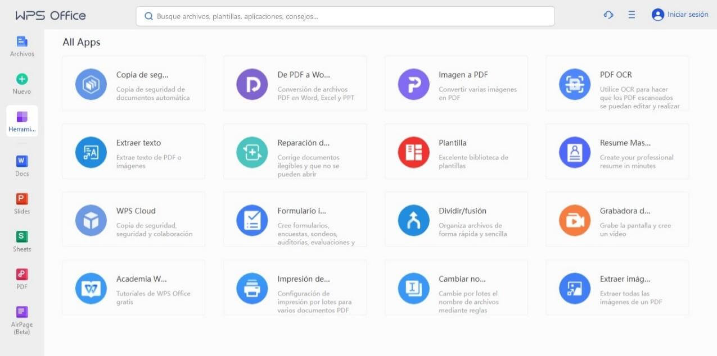The width and height of the screenshot is (717, 356).
Task: Click the 'Extraer texto' title text
Action: click(138, 143)
